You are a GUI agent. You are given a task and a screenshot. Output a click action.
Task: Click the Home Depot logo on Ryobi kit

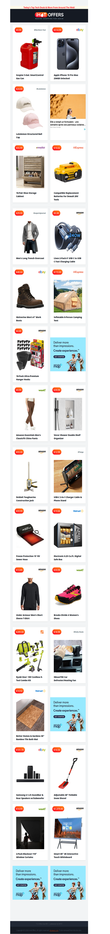tap(42, 632)
